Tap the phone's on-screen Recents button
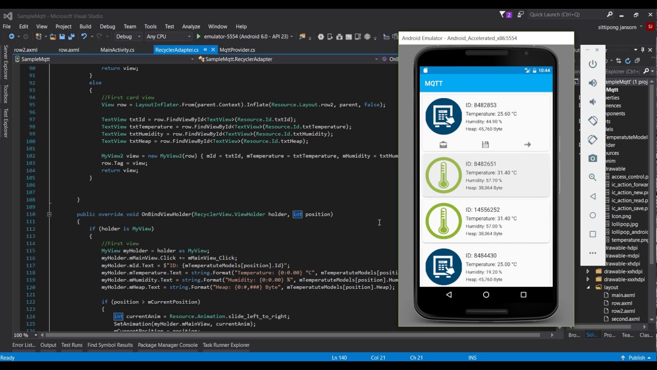Viewport: 657px width, 370px height. pos(524,295)
